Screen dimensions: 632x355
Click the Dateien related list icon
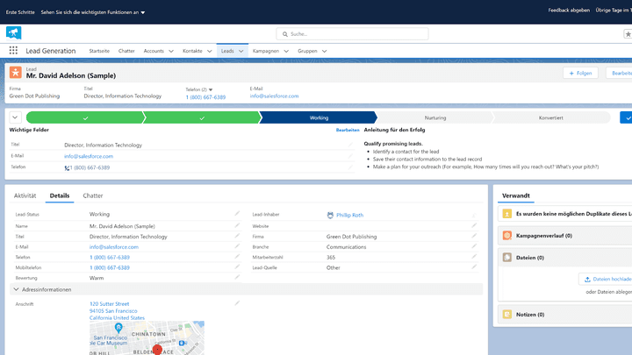[506, 258]
